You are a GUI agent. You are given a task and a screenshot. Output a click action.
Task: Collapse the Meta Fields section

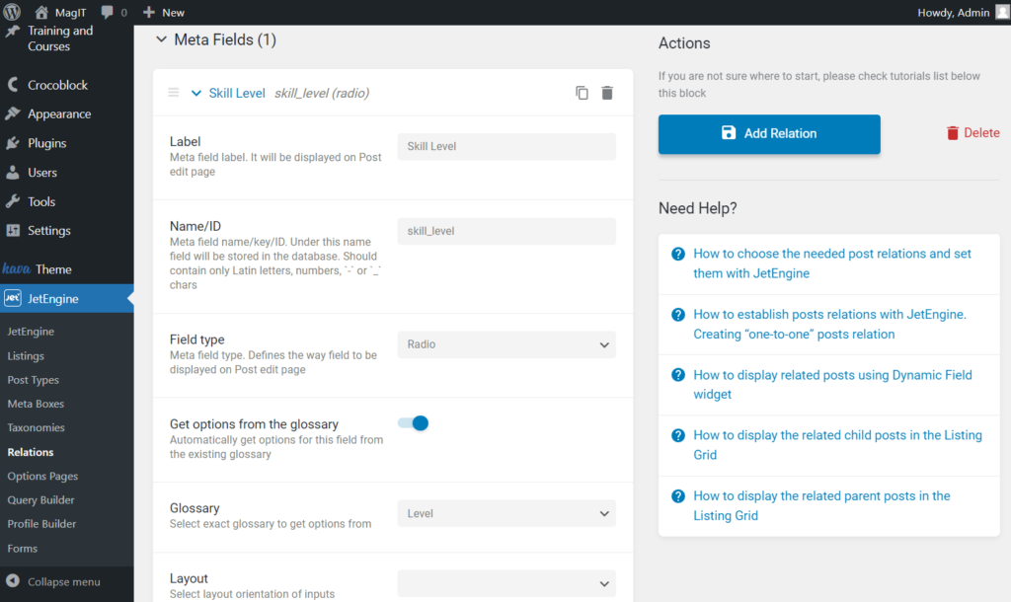tap(161, 39)
